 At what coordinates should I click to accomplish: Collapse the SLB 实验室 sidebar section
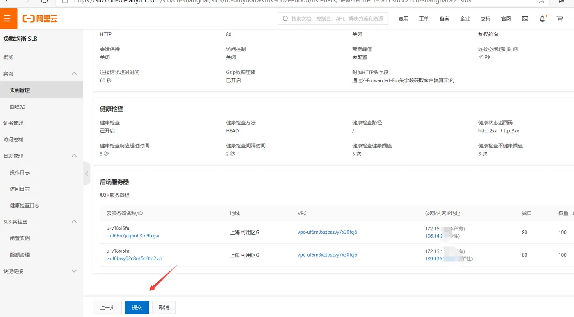point(74,221)
